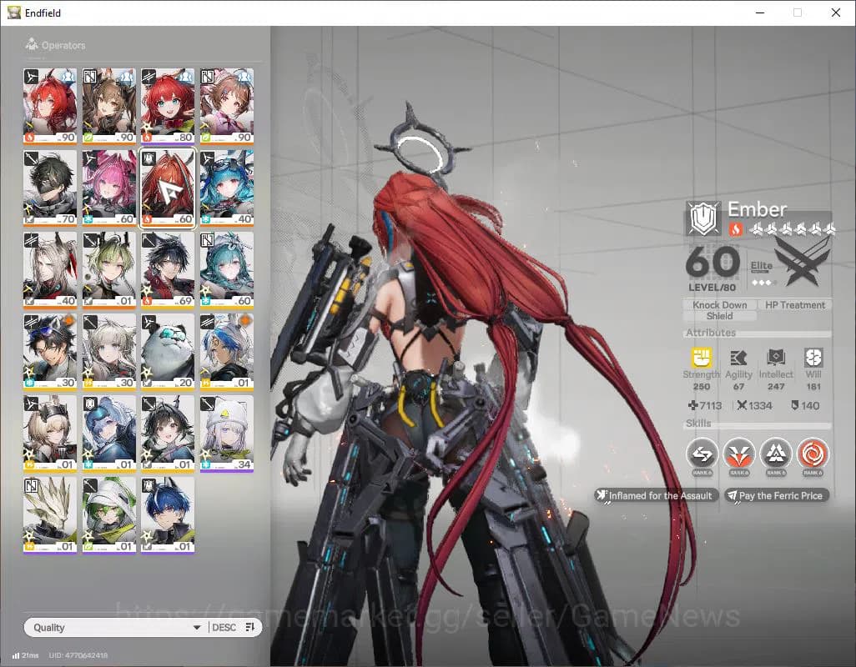856x667 pixels.
Task: Open the third skill triangle icon
Action: pos(776,454)
